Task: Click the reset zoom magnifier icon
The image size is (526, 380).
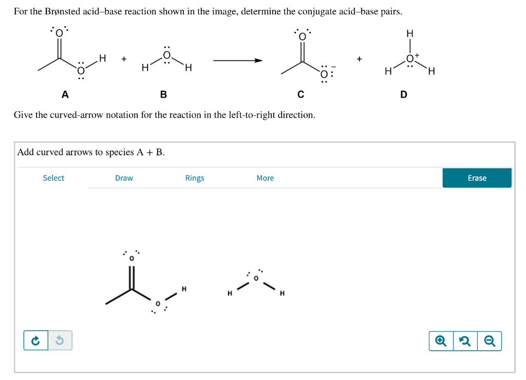Action: coord(464,340)
